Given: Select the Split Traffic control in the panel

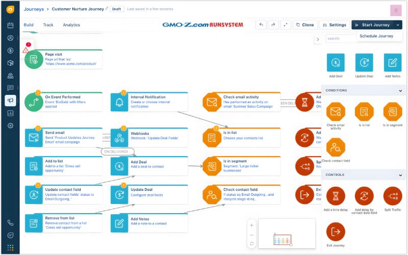Looking at the screenshot, I should [x=393, y=199].
